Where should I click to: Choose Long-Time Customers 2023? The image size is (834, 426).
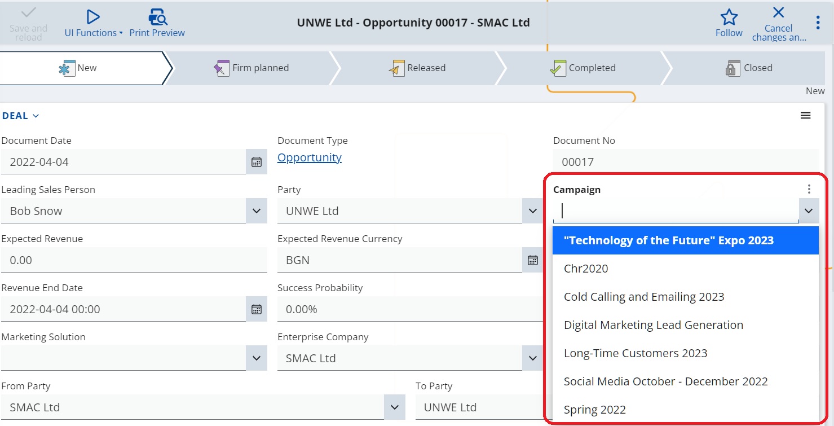[686, 353]
